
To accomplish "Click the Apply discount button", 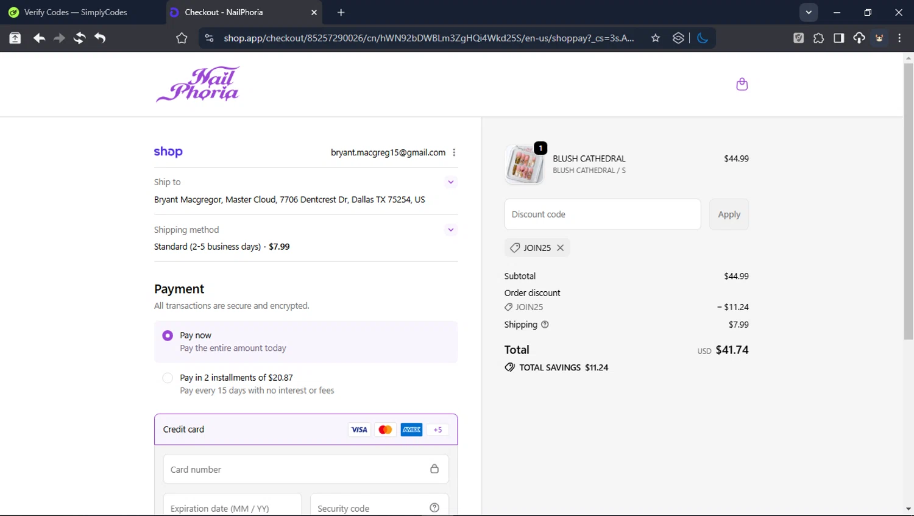I will [729, 214].
